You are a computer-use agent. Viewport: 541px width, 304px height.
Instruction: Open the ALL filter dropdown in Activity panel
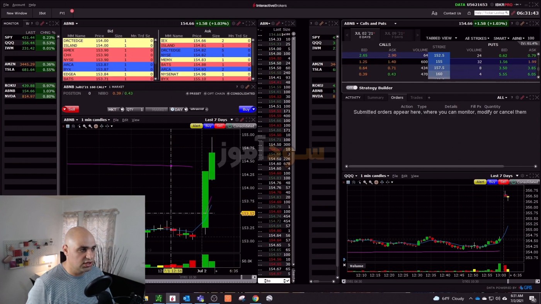pos(502,98)
